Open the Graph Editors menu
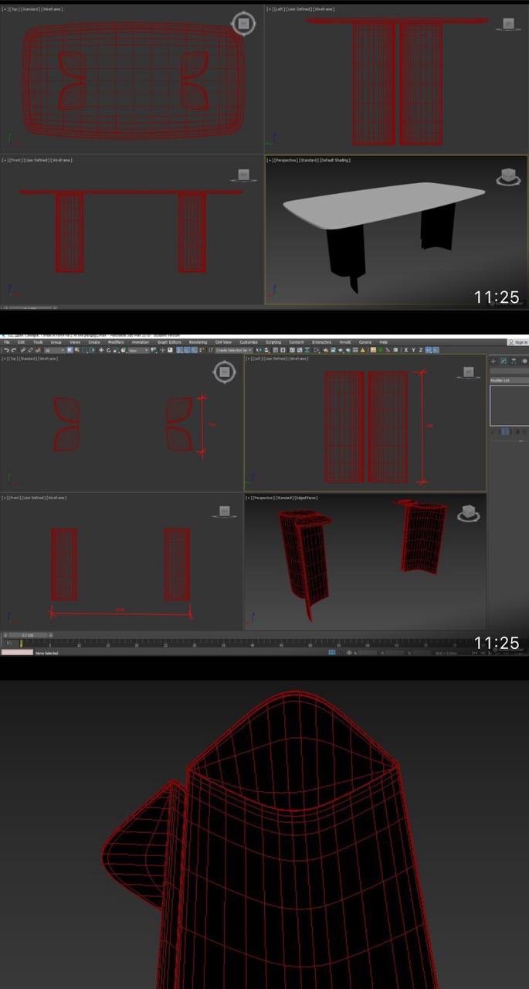 pyautogui.click(x=169, y=342)
